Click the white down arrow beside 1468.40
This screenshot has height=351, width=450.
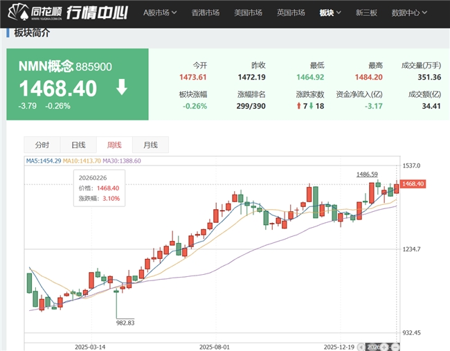121,87
